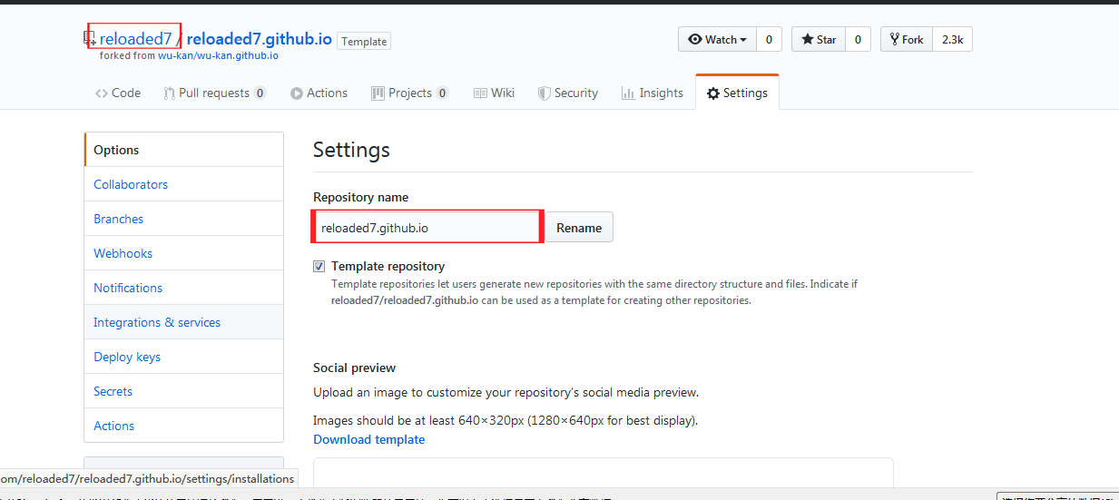
Task: Open Collaborators settings
Action: pos(183,184)
